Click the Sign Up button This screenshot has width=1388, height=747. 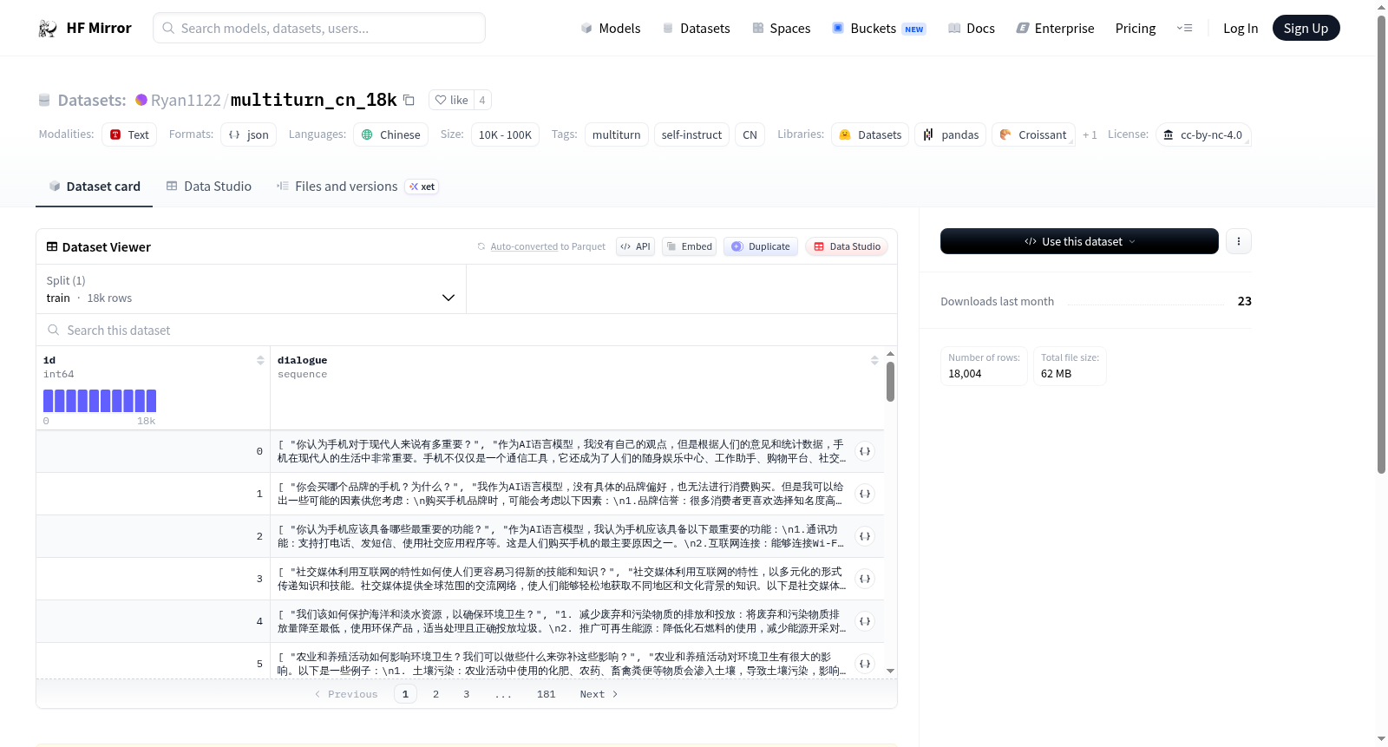tap(1306, 28)
